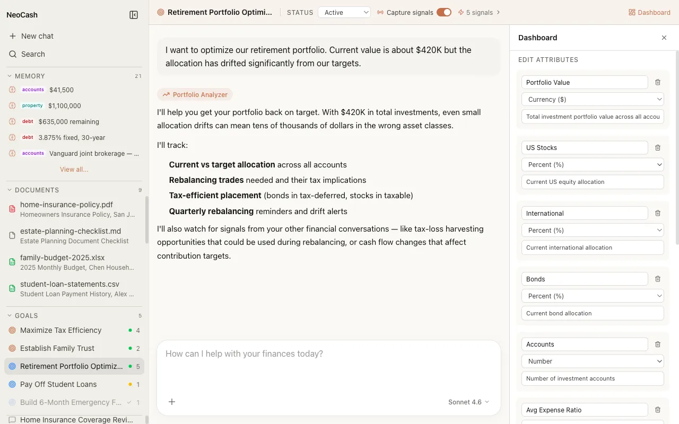The height and width of the screenshot is (424, 679).
Task: Switch to the Maximize Tax Efficiency goal
Action: click(60, 330)
